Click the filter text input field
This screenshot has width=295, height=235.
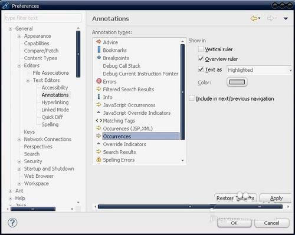[43, 18]
